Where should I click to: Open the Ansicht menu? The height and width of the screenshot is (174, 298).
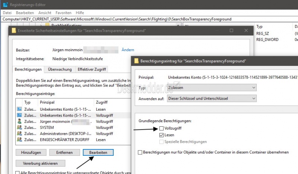pyautogui.click(x=45, y=13)
